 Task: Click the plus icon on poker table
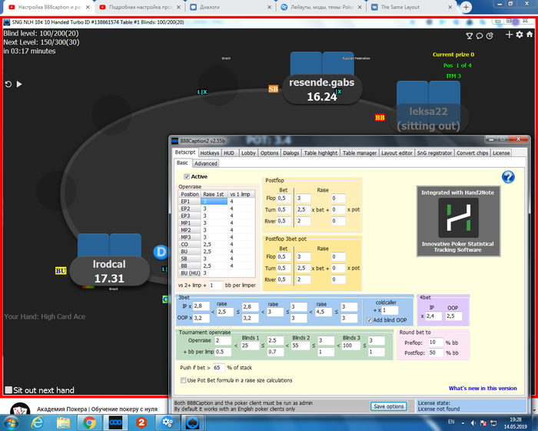509,35
